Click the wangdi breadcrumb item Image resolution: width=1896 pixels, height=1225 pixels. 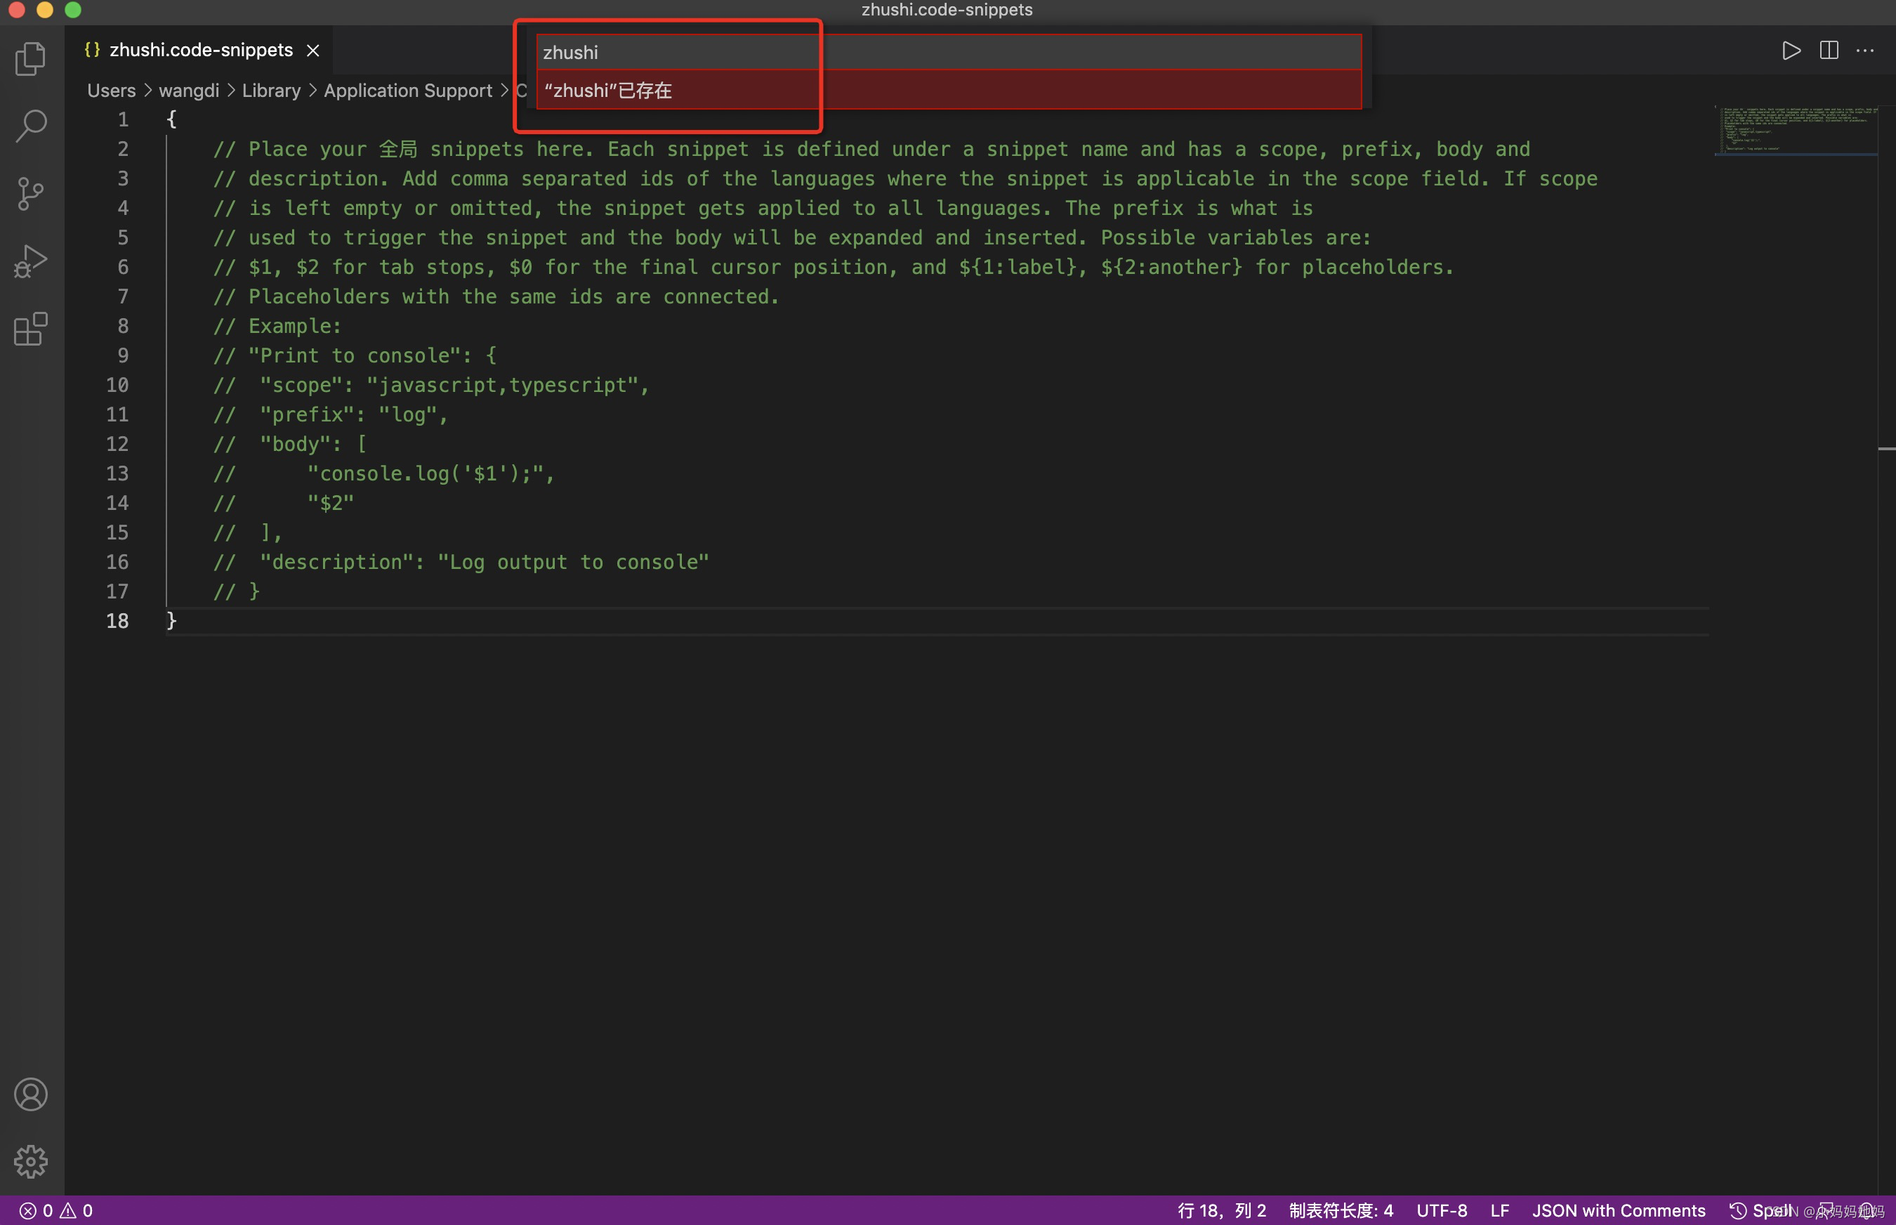click(x=188, y=91)
